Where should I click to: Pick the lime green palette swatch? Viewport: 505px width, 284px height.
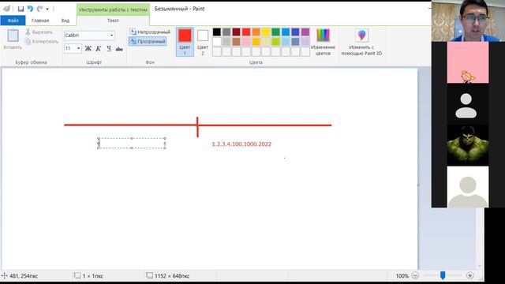[275, 42]
